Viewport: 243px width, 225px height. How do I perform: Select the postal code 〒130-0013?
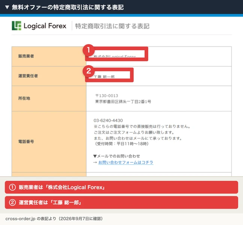(x=107, y=96)
